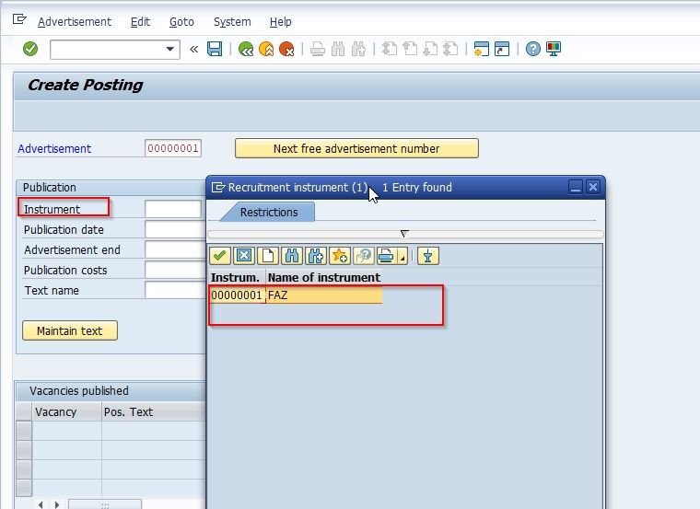Open the popup Print dropdown arrow
This screenshot has height=509, width=700.
tap(402, 257)
